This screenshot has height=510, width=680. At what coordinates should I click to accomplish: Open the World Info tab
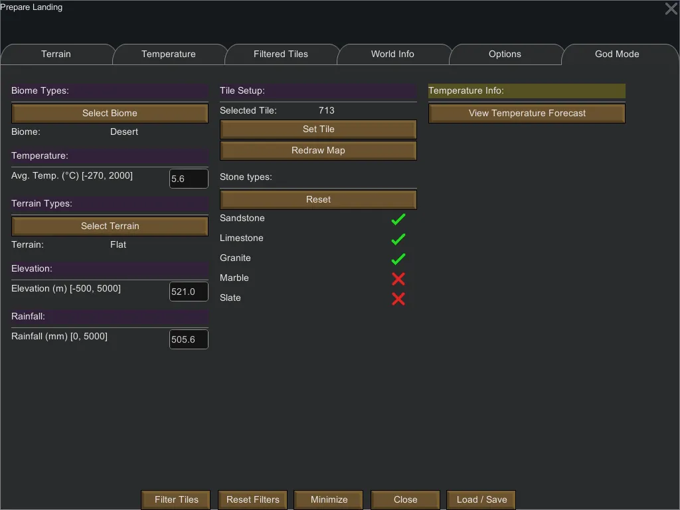pyautogui.click(x=392, y=54)
